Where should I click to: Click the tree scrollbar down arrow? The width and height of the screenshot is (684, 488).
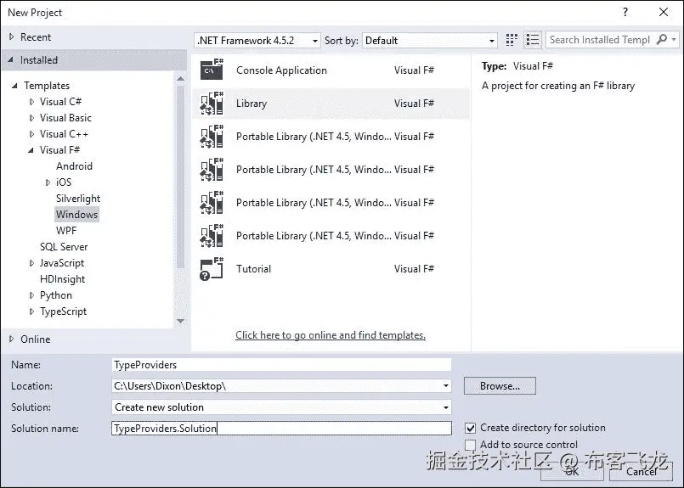tap(181, 321)
